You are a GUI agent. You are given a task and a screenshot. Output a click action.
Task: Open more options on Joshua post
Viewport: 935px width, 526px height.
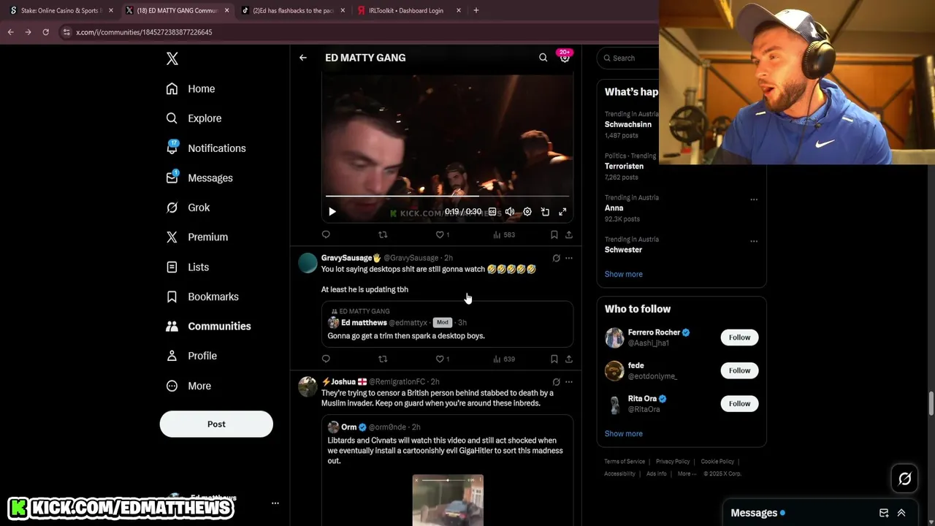pos(569,382)
